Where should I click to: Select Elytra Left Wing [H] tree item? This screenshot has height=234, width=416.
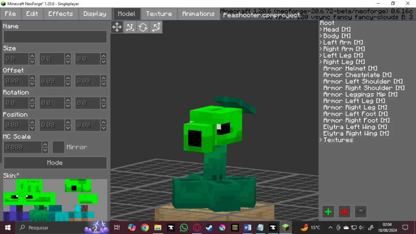355,127
